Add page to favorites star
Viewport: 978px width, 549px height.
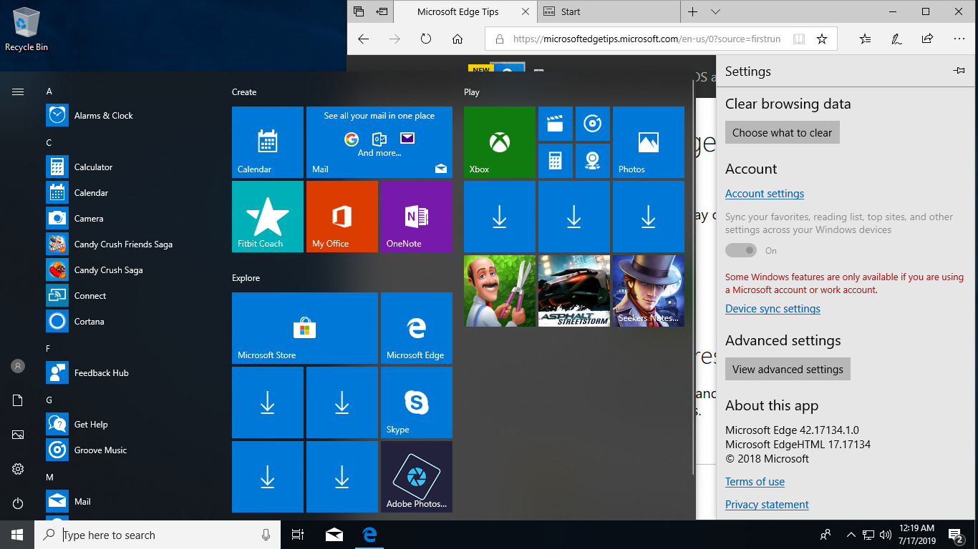pyautogui.click(x=822, y=39)
